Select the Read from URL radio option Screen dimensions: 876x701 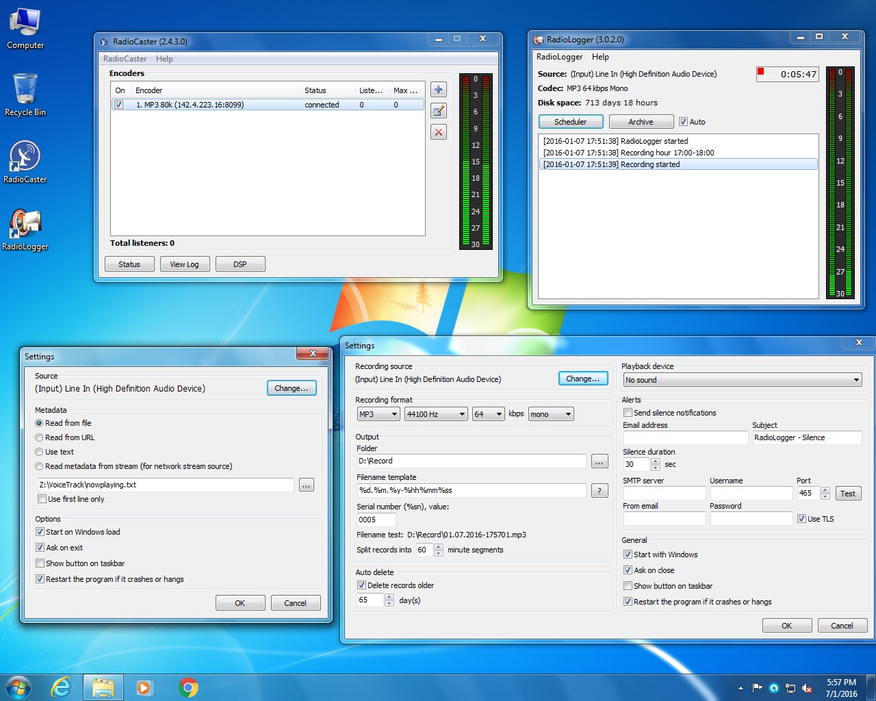[x=39, y=437]
